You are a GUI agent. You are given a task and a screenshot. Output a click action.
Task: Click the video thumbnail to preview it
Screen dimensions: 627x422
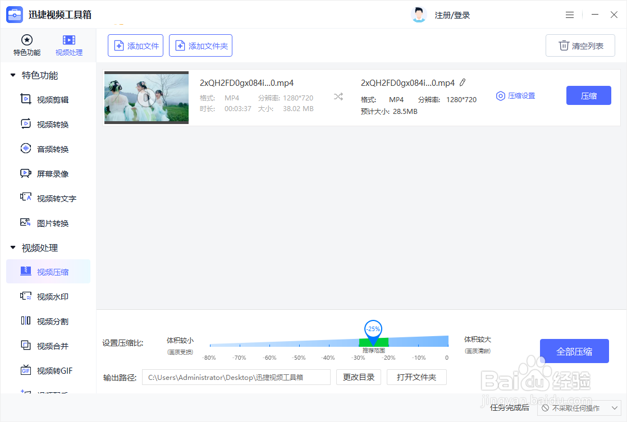(146, 97)
